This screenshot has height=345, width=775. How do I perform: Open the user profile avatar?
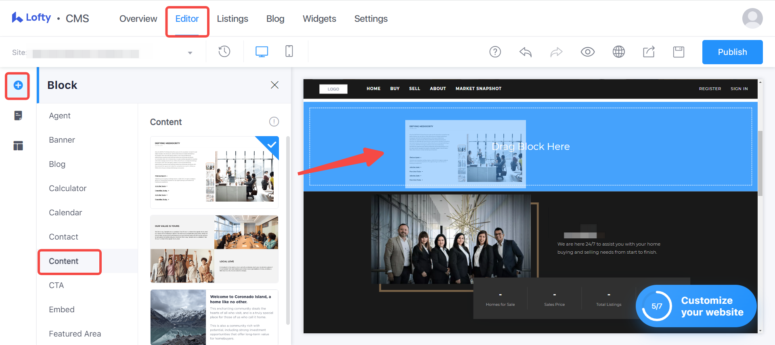[752, 18]
